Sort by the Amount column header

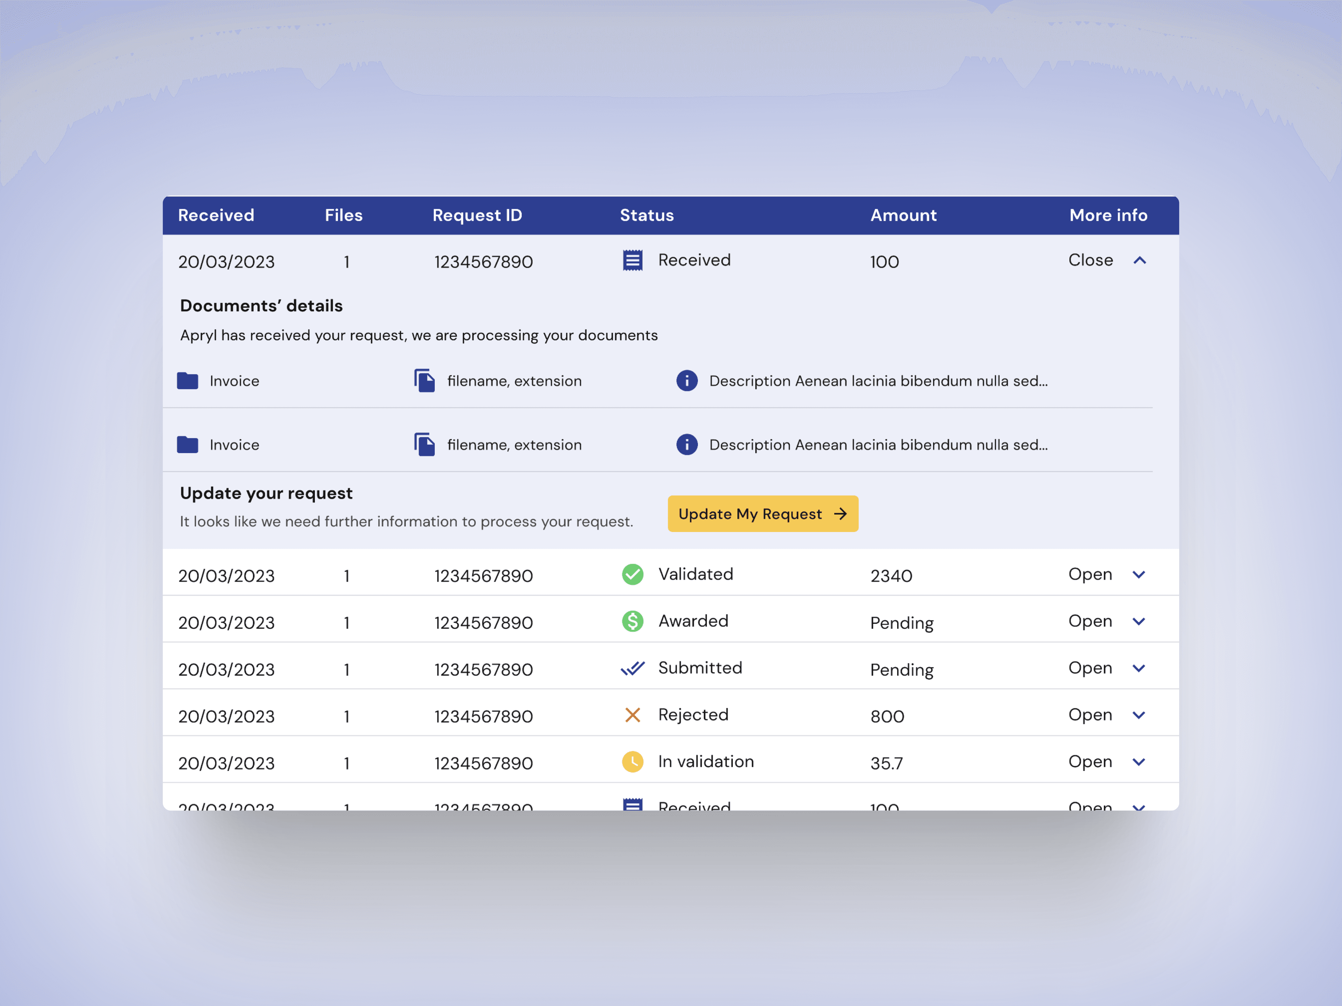[903, 215]
